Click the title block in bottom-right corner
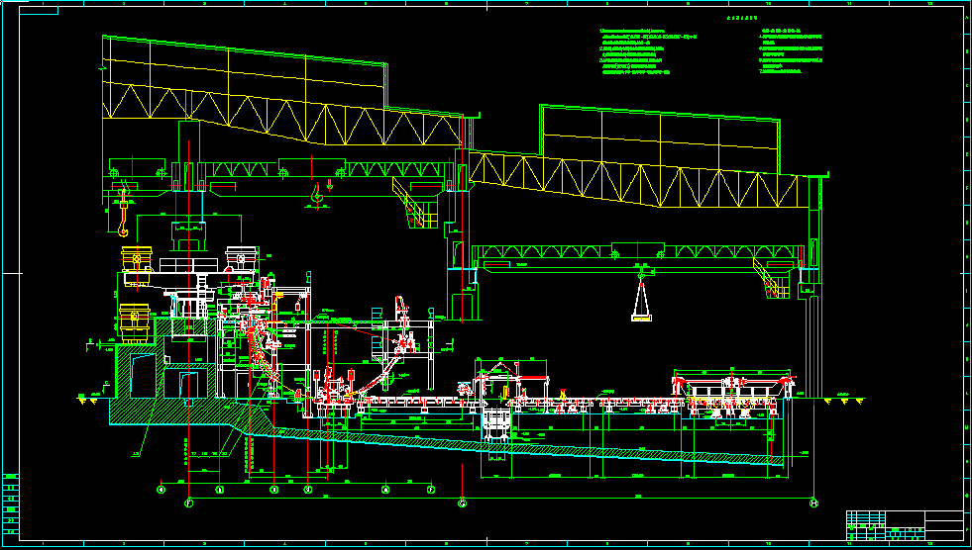The height and width of the screenshot is (550, 972). click(904, 524)
